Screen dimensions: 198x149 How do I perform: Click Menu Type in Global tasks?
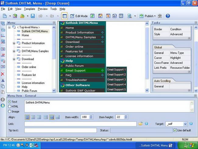177,53
